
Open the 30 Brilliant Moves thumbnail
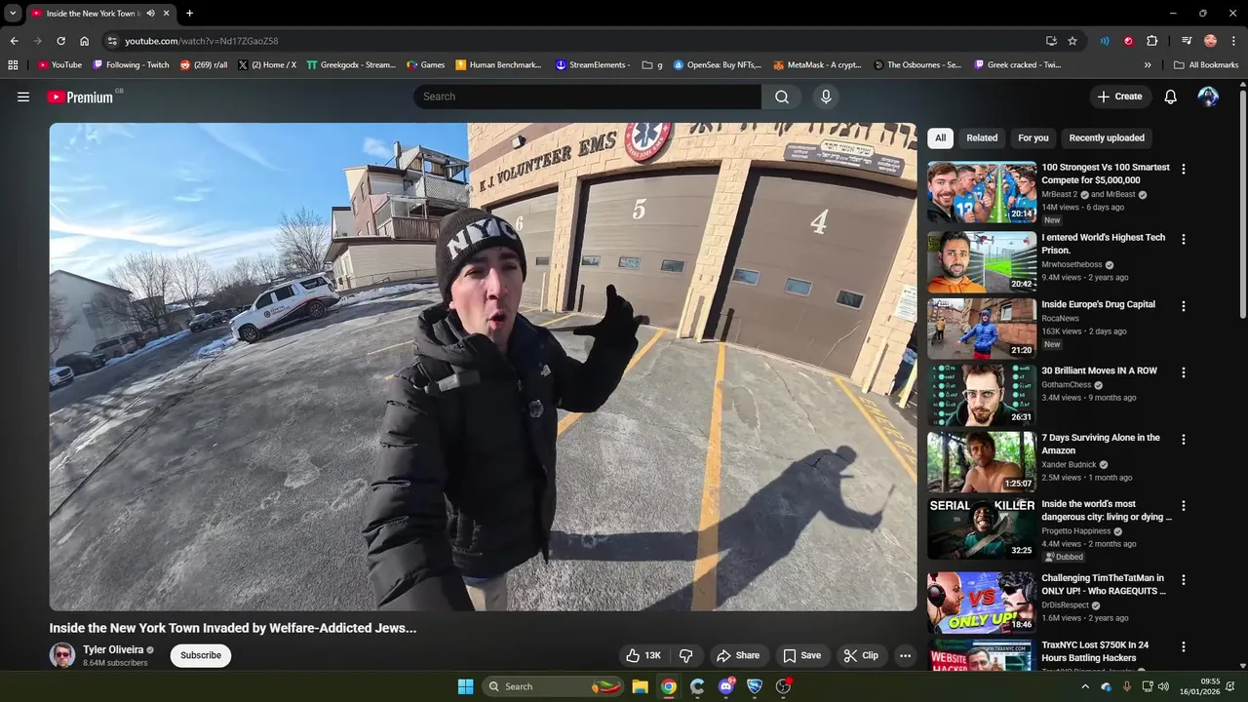[x=982, y=395]
